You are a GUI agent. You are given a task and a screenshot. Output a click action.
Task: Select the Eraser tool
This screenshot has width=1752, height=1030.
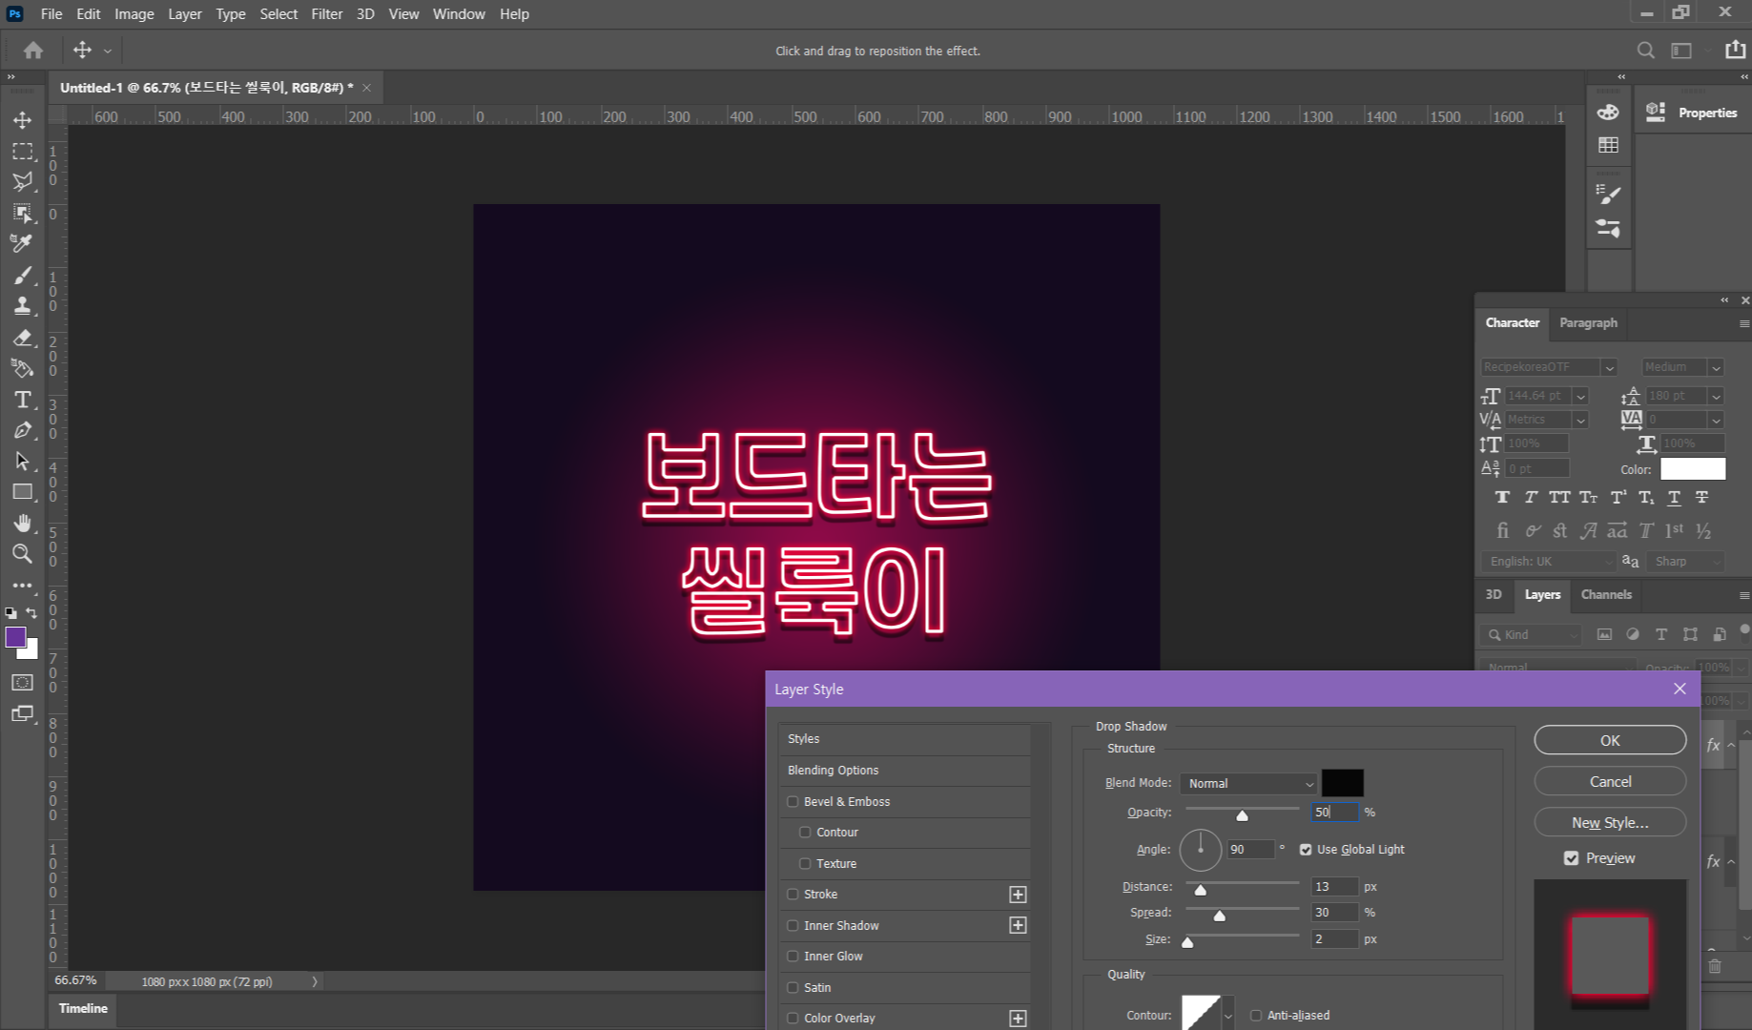pos(22,338)
